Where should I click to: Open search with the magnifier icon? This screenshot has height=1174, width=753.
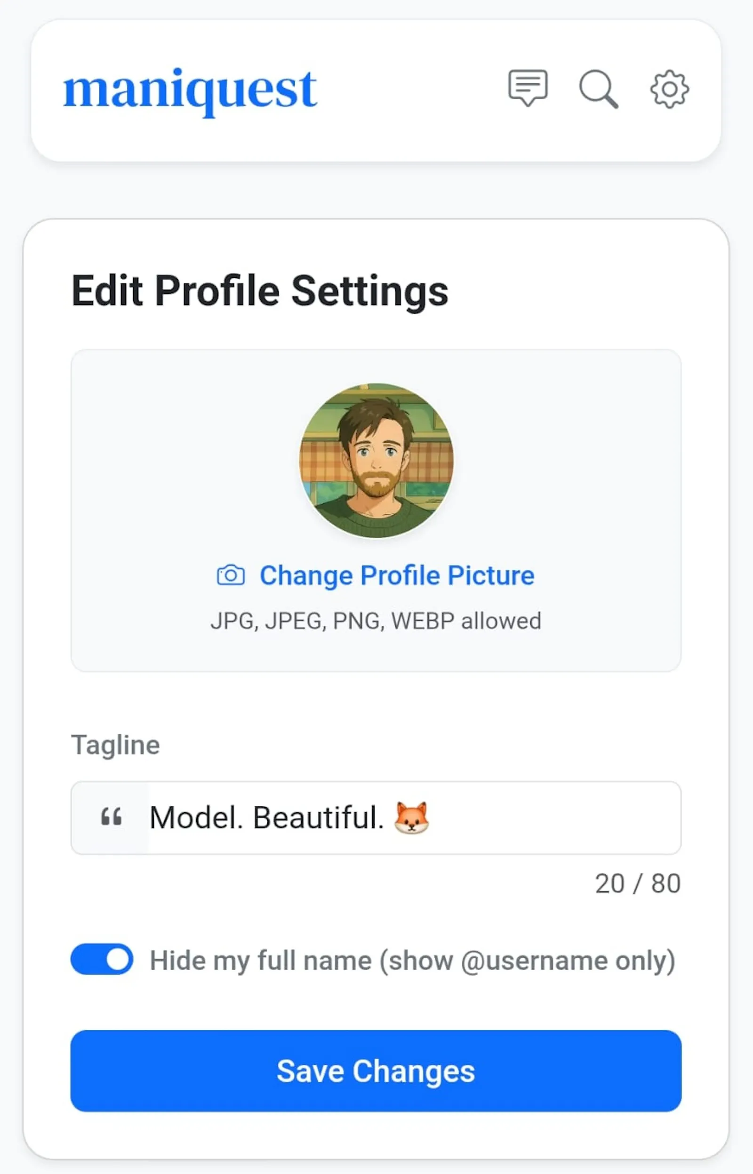click(x=599, y=89)
